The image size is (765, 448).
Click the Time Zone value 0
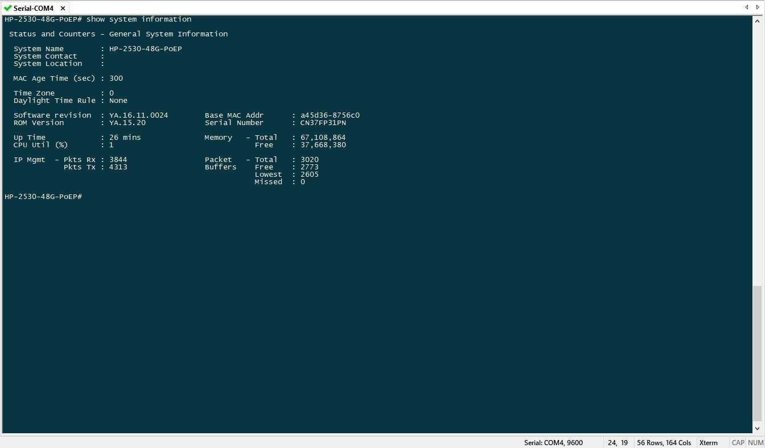coord(112,93)
